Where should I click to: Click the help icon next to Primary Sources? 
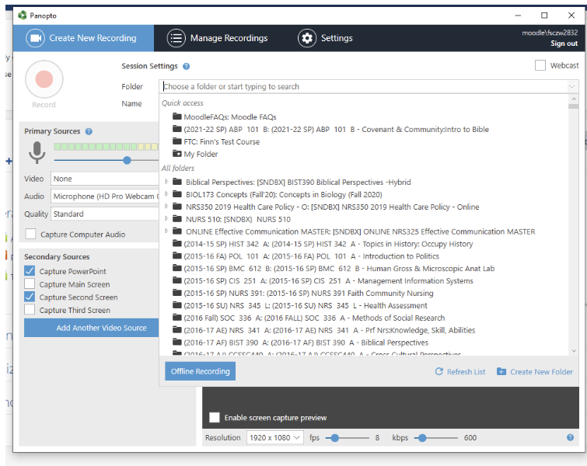tap(89, 132)
